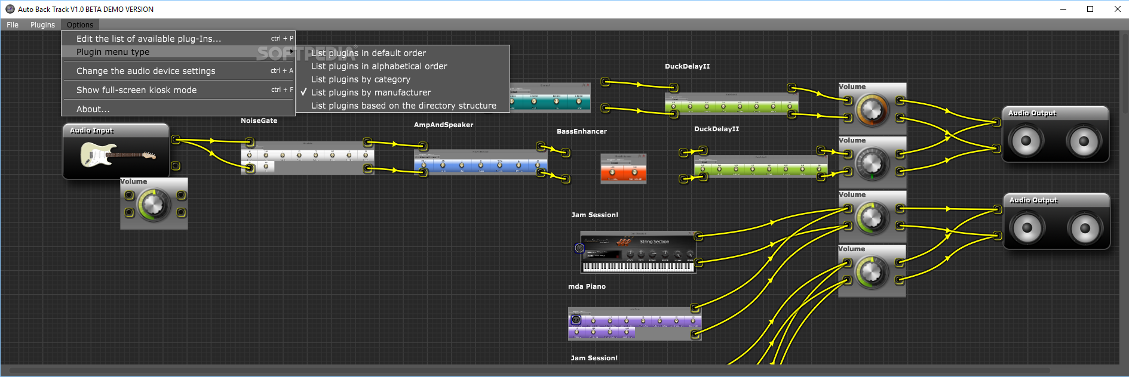Select List plugins by category
This screenshot has width=1129, height=377.
[403, 79]
